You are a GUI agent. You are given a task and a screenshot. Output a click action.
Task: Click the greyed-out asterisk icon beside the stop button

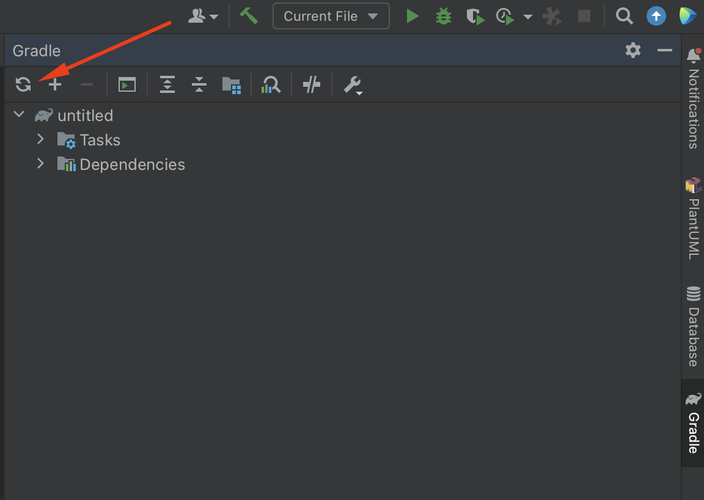552,17
